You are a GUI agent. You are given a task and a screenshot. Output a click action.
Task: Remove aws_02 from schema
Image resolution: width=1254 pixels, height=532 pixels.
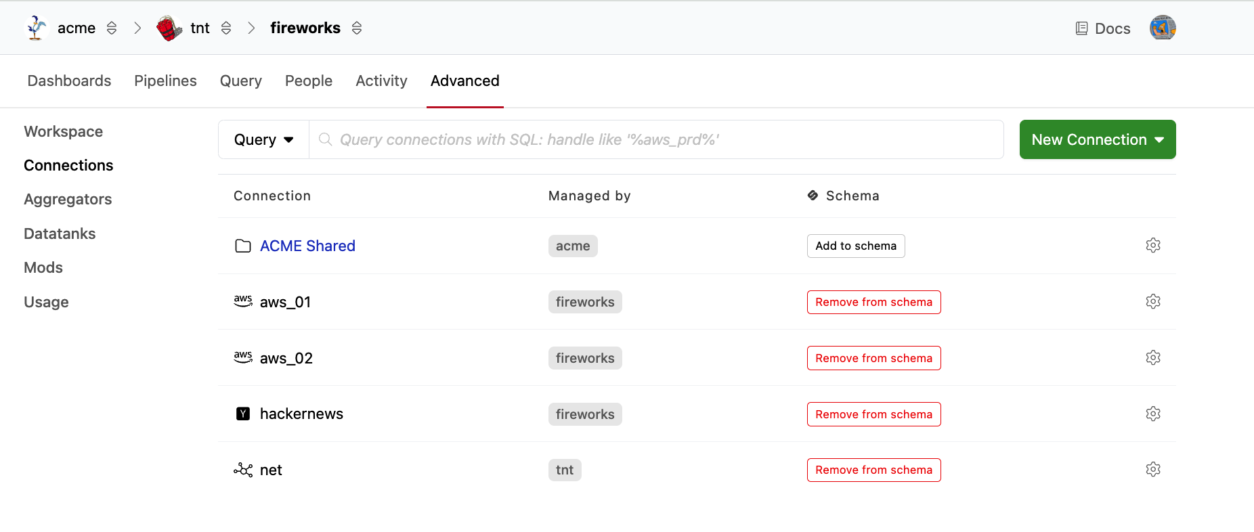click(873, 358)
